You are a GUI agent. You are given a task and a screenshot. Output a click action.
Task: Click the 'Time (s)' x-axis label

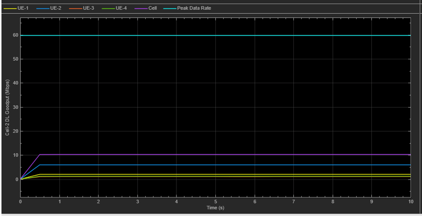[x=215, y=208]
